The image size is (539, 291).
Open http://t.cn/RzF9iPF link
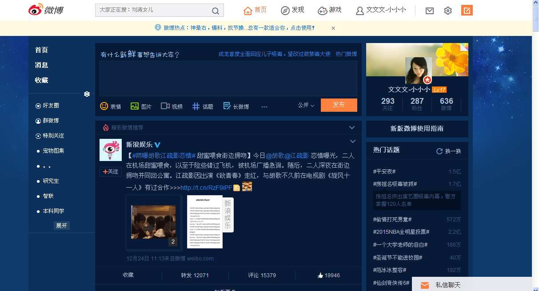point(206,188)
